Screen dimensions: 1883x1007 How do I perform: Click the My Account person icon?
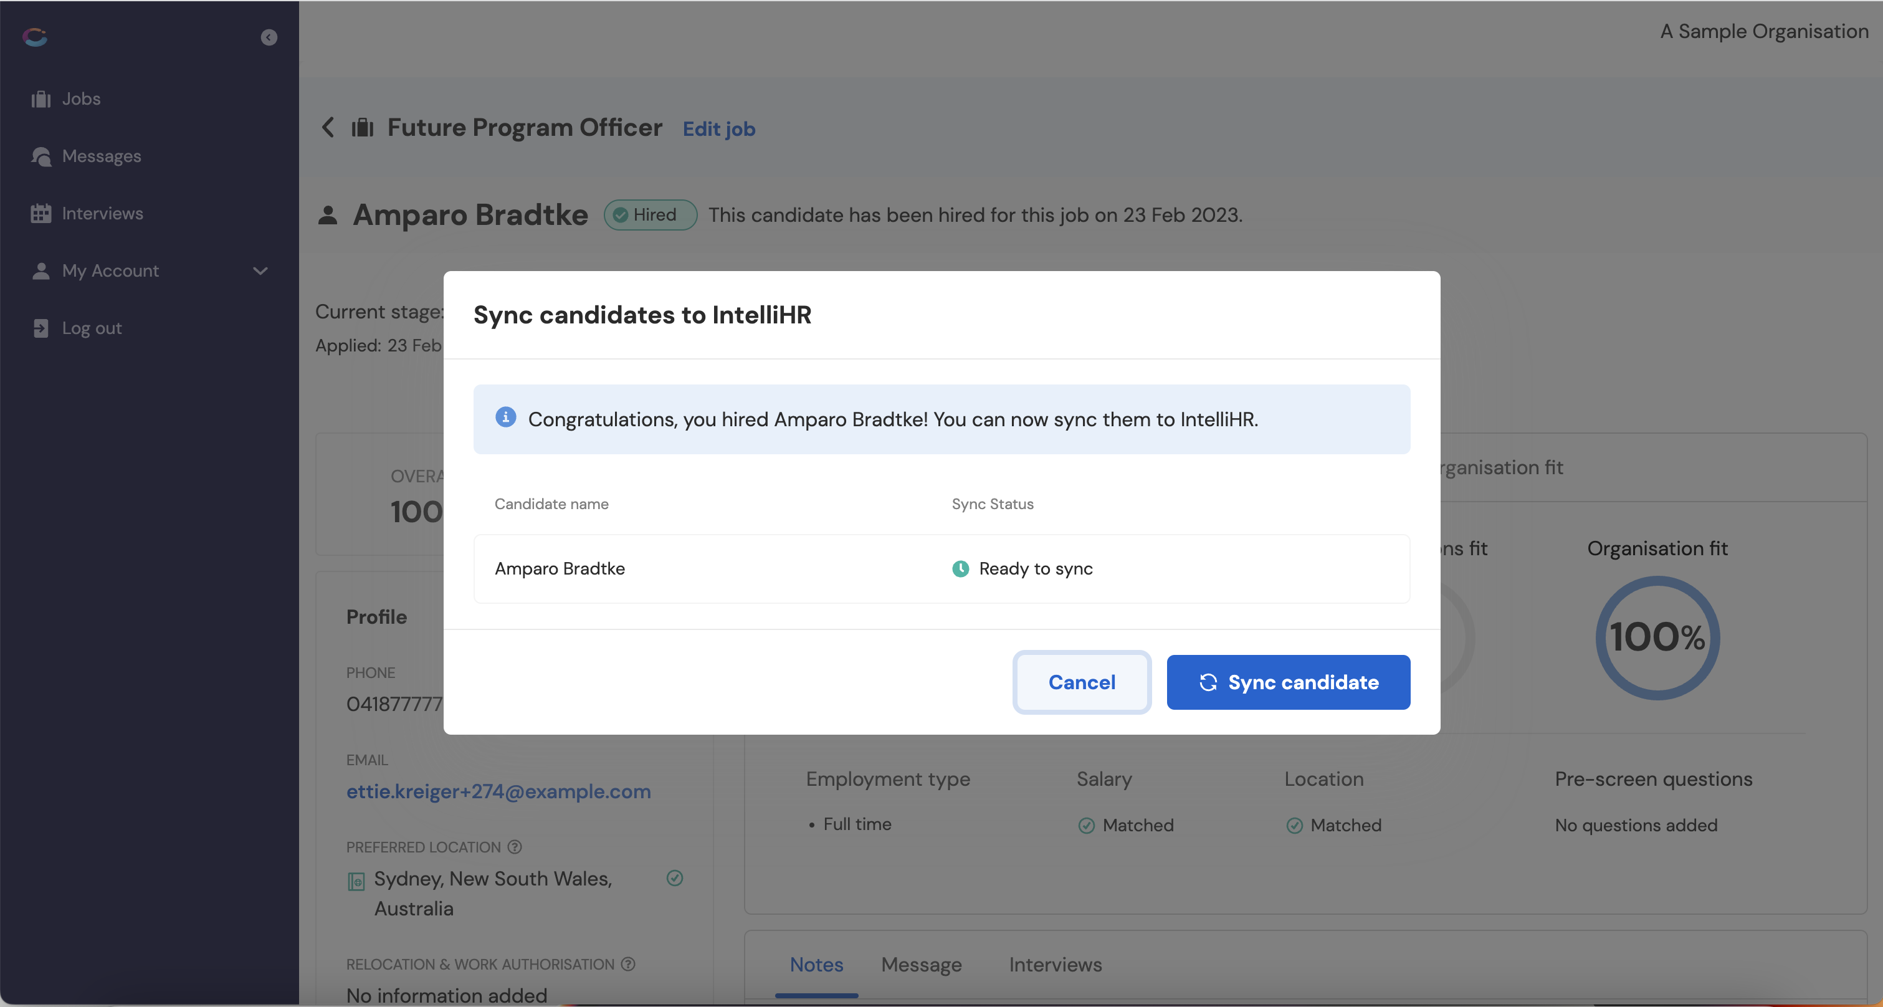[x=41, y=271]
